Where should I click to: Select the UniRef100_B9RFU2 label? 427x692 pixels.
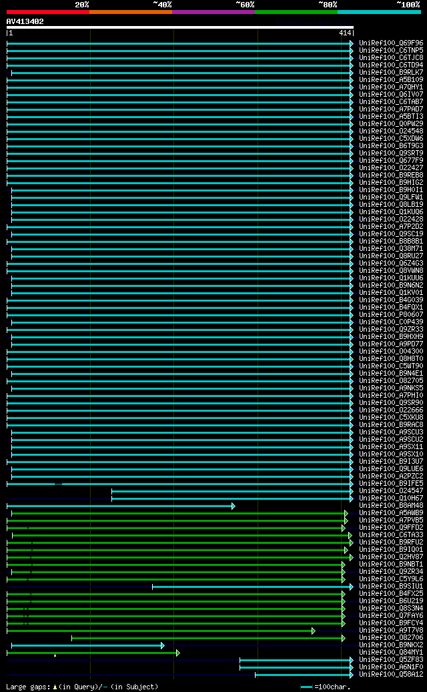tap(391, 542)
